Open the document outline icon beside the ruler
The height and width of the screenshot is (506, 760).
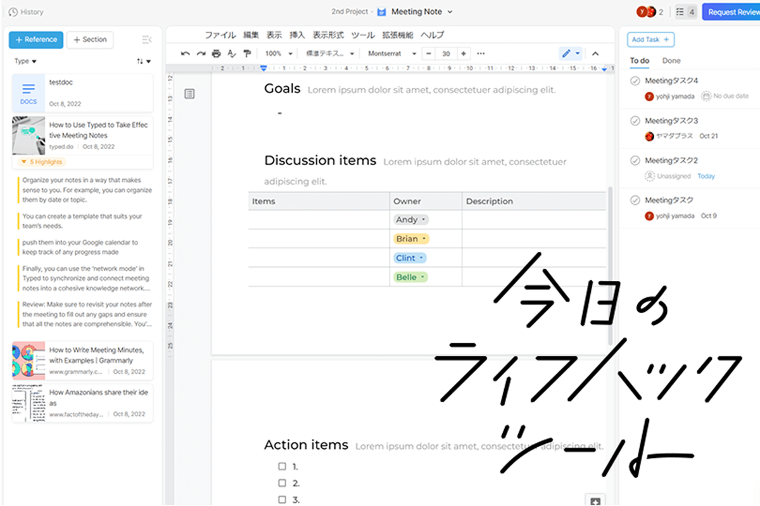click(x=189, y=93)
